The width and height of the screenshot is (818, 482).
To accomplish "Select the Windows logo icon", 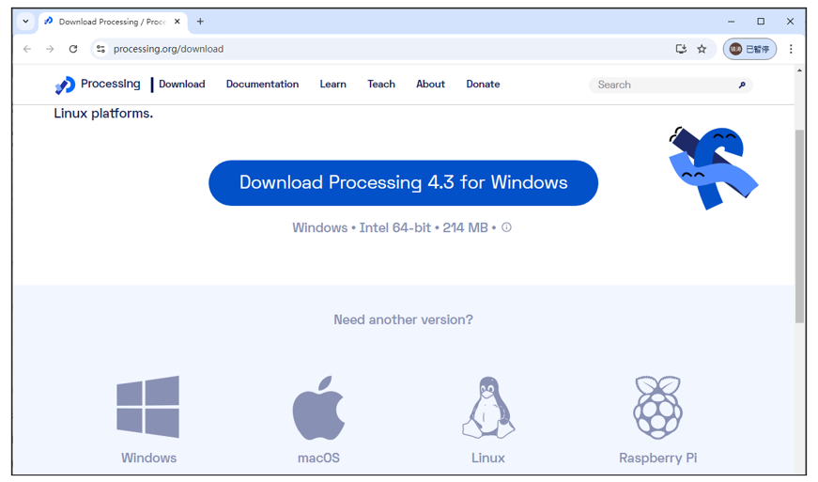I will pyautogui.click(x=148, y=406).
